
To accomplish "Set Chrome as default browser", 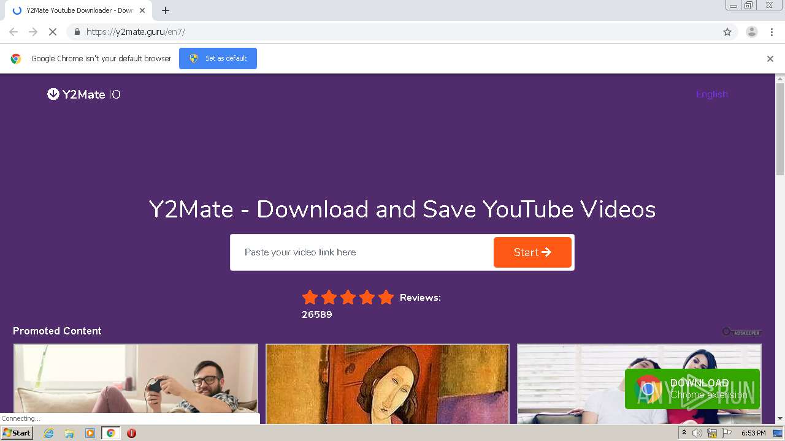I will (x=218, y=58).
